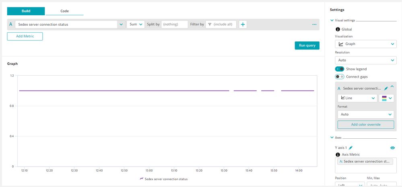This screenshot has height=187, width=402.
Task: Hide Y axis 1 with eye icon
Action: (x=392, y=148)
